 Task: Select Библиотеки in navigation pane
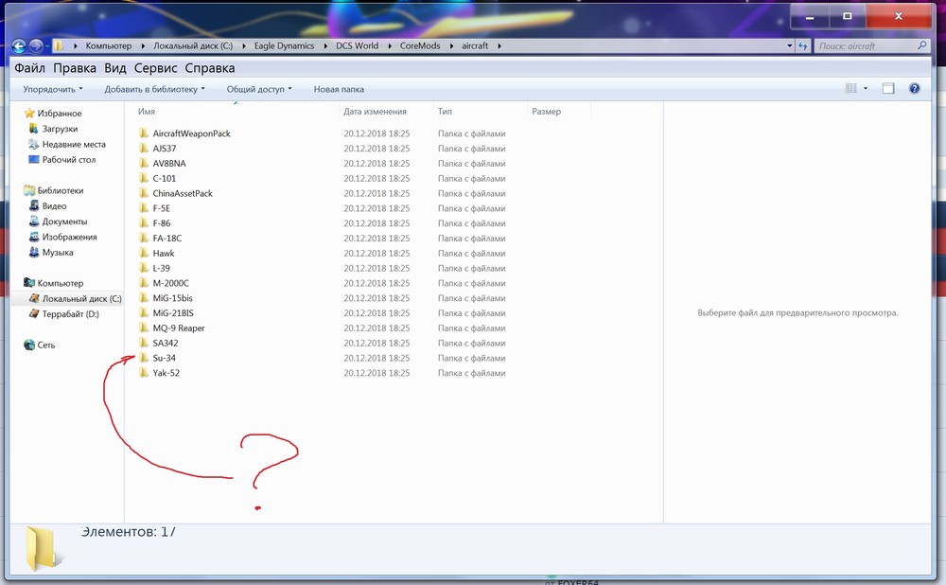(x=61, y=191)
